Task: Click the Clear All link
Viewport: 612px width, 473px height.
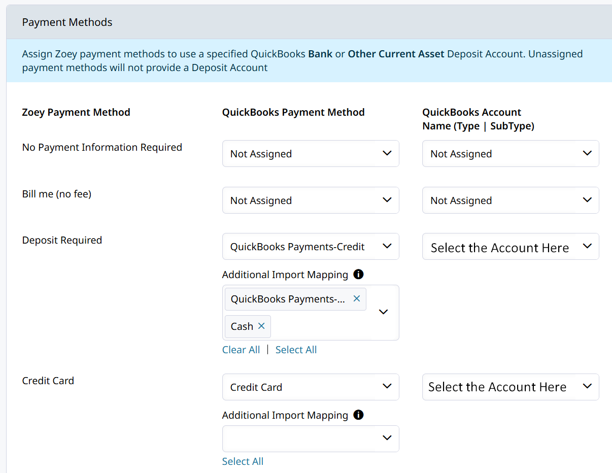Action: tap(241, 350)
